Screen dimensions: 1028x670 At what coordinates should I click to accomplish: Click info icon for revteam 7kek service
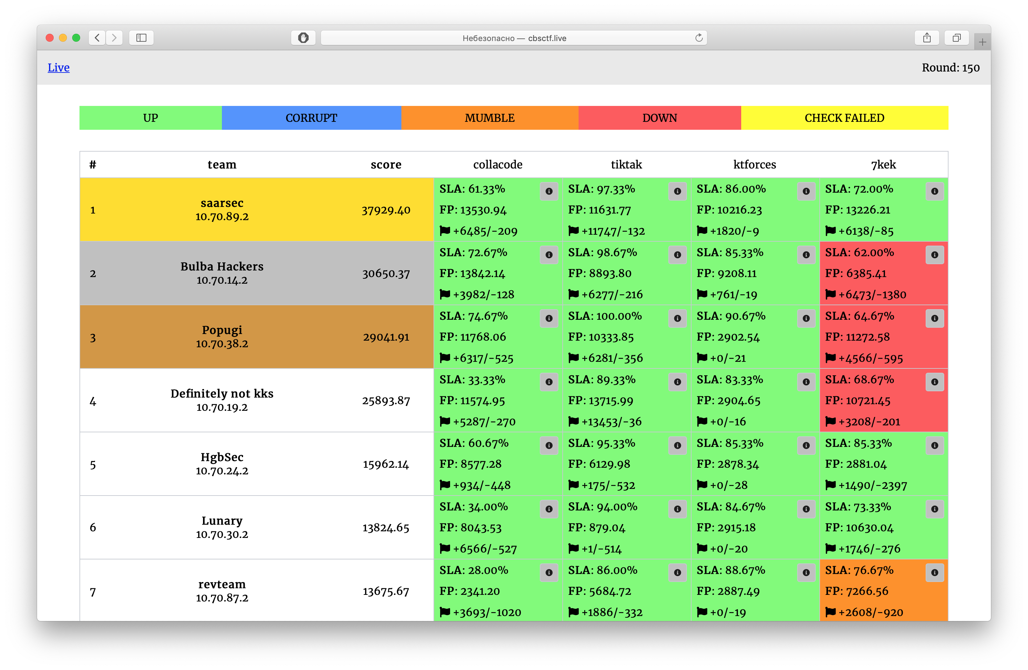(934, 572)
